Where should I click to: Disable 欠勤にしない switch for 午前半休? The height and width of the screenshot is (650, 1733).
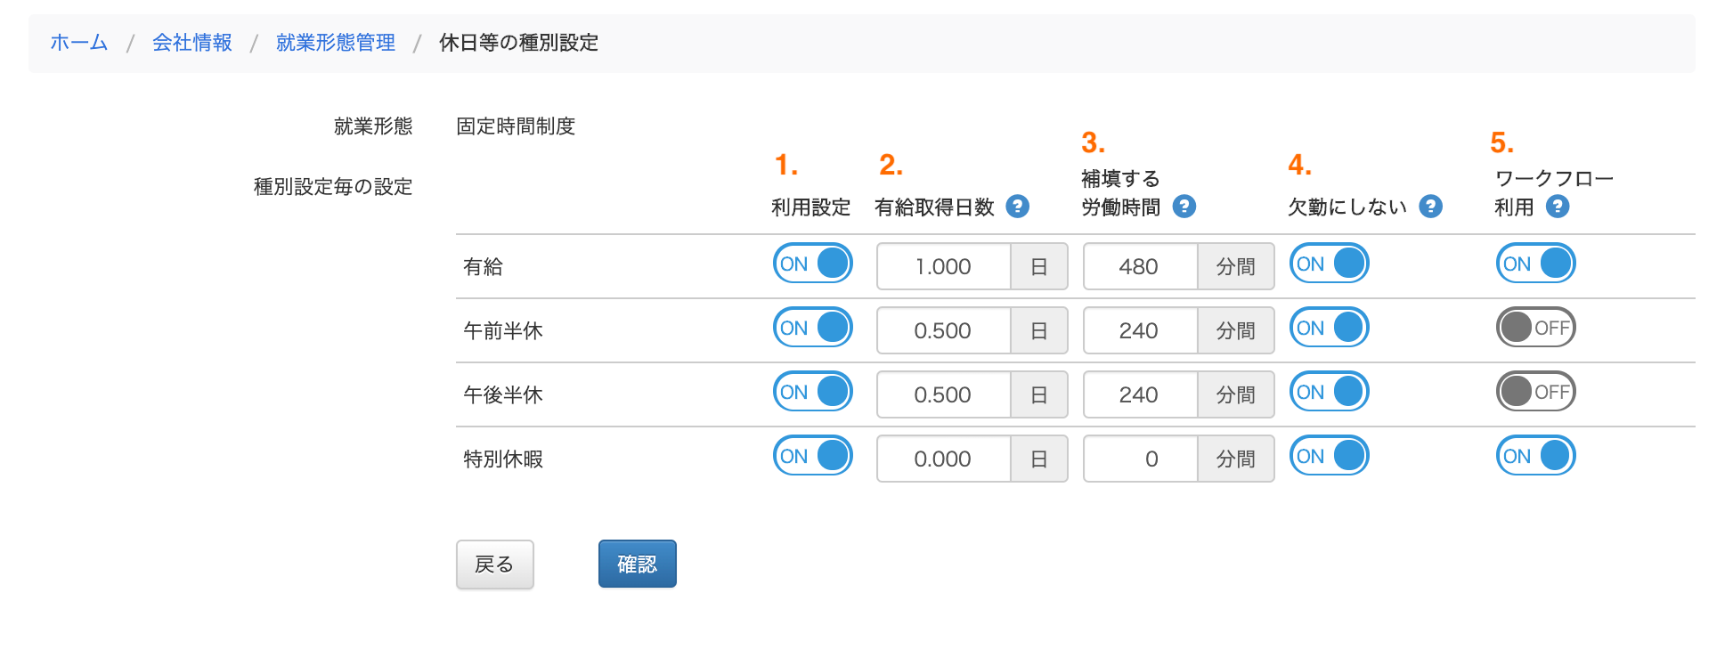click(1330, 328)
